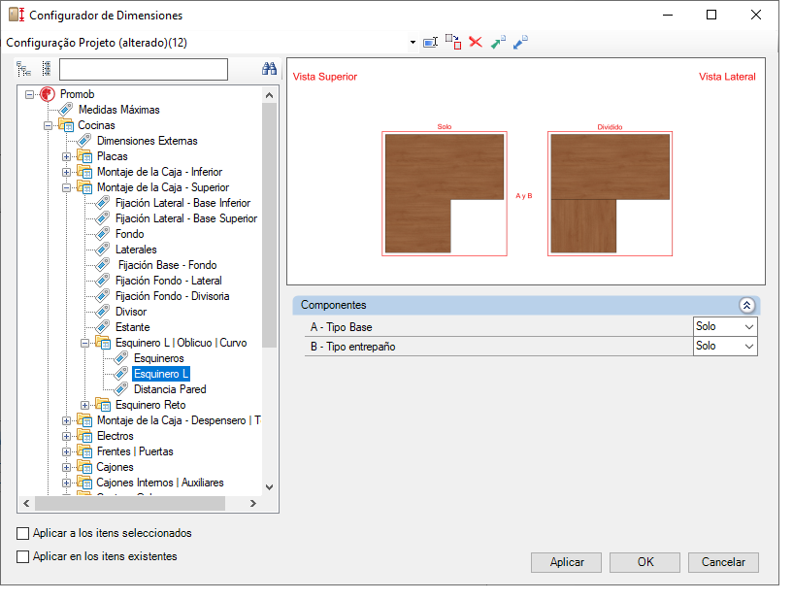Select Fijación Lateral - Base Superior item
This screenshot has height=600, width=793.
tap(186, 218)
